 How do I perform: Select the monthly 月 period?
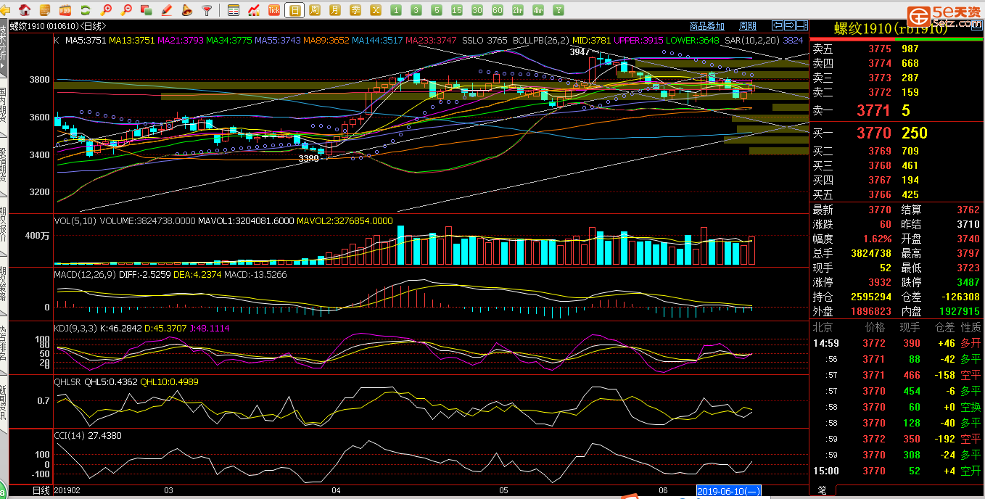coord(335,10)
